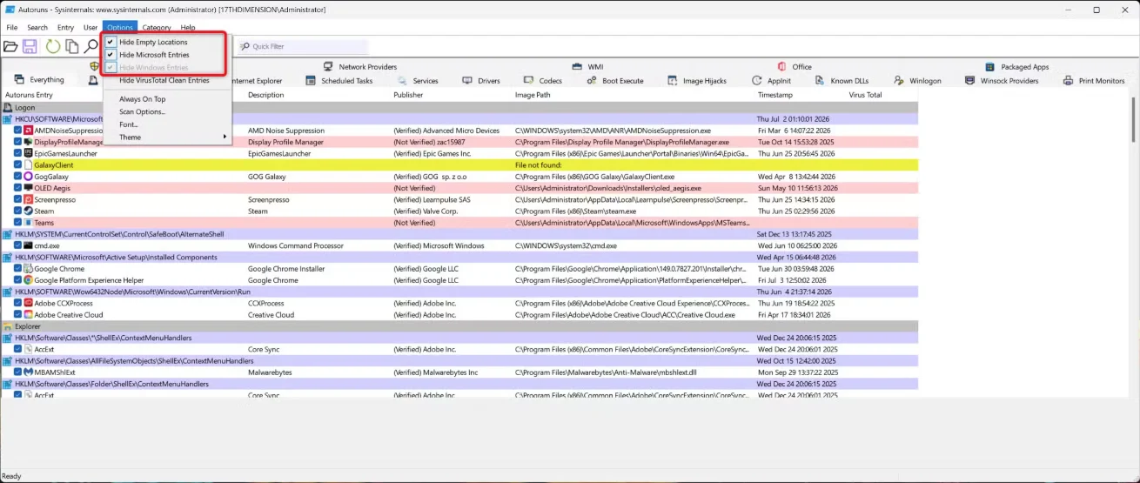Sort by the Autoruns Entry column header
1140x483 pixels.
[x=29, y=95]
